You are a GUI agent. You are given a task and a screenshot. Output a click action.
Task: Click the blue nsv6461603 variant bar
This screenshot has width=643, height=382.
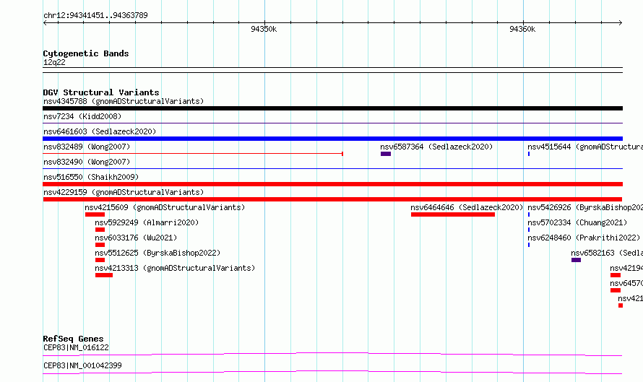pos(332,139)
